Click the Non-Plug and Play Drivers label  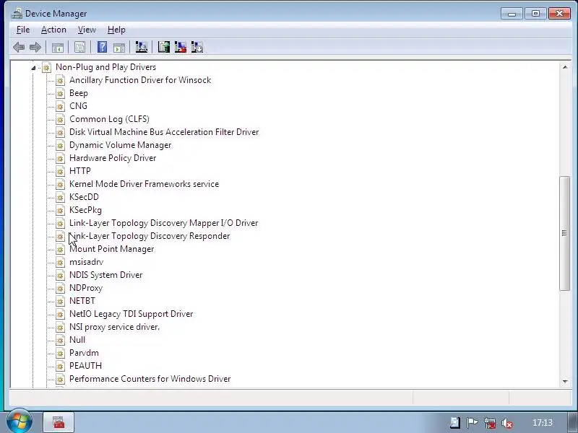point(105,67)
